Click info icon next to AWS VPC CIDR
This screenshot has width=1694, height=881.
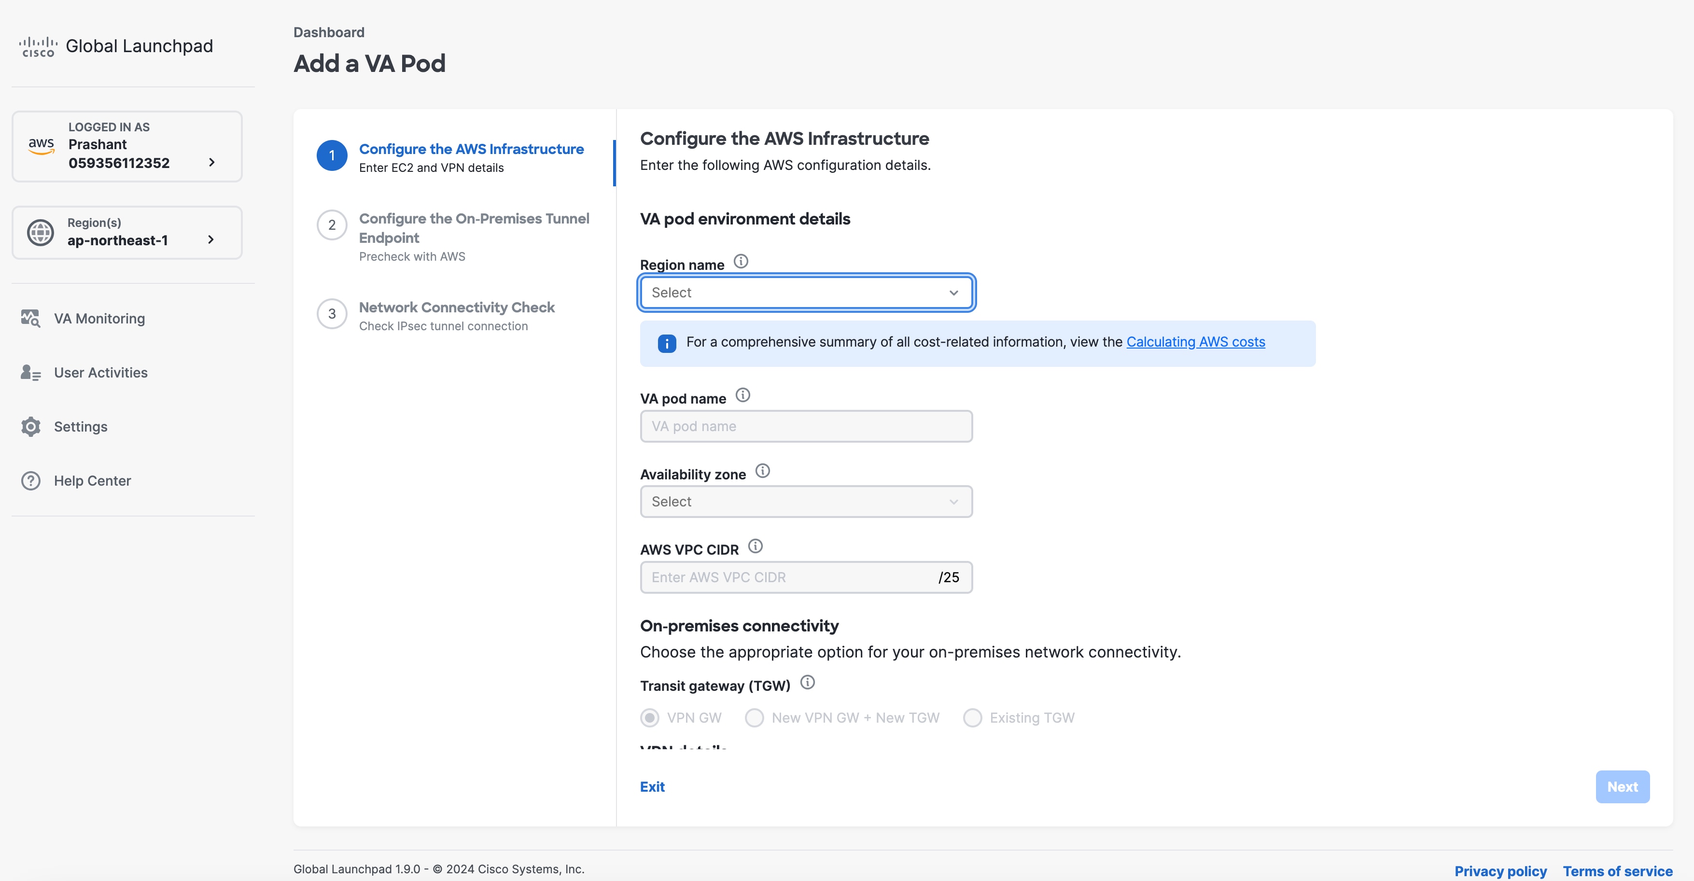coord(755,546)
